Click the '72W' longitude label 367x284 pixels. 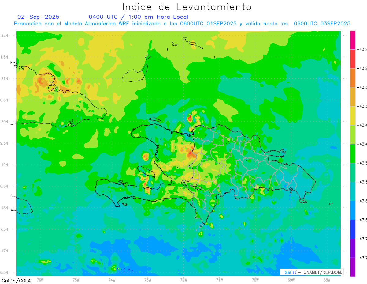(183, 280)
